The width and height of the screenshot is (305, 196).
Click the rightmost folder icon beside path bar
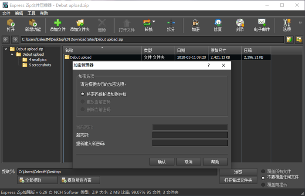click(x=299, y=40)
